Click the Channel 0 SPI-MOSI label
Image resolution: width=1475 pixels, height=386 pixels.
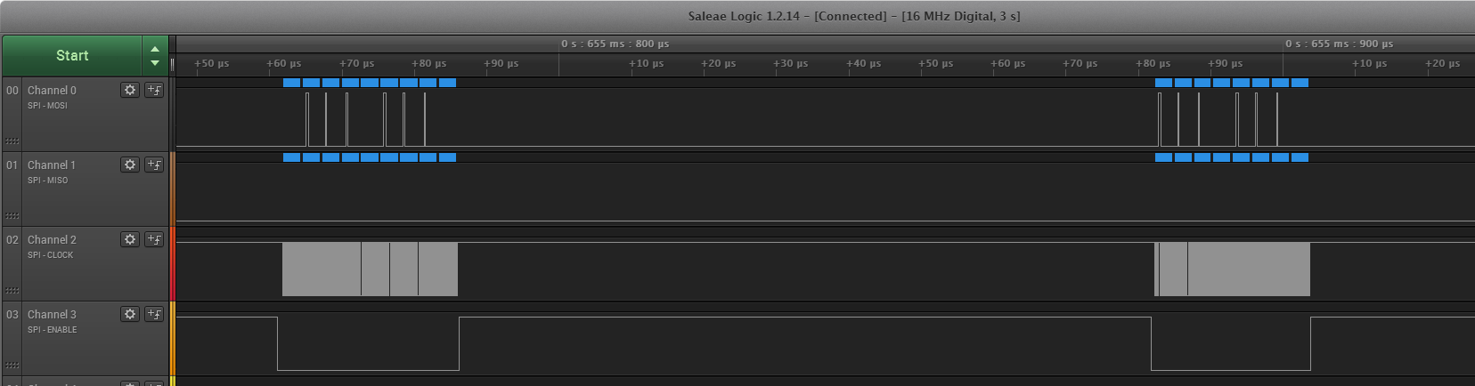(47, 106)
